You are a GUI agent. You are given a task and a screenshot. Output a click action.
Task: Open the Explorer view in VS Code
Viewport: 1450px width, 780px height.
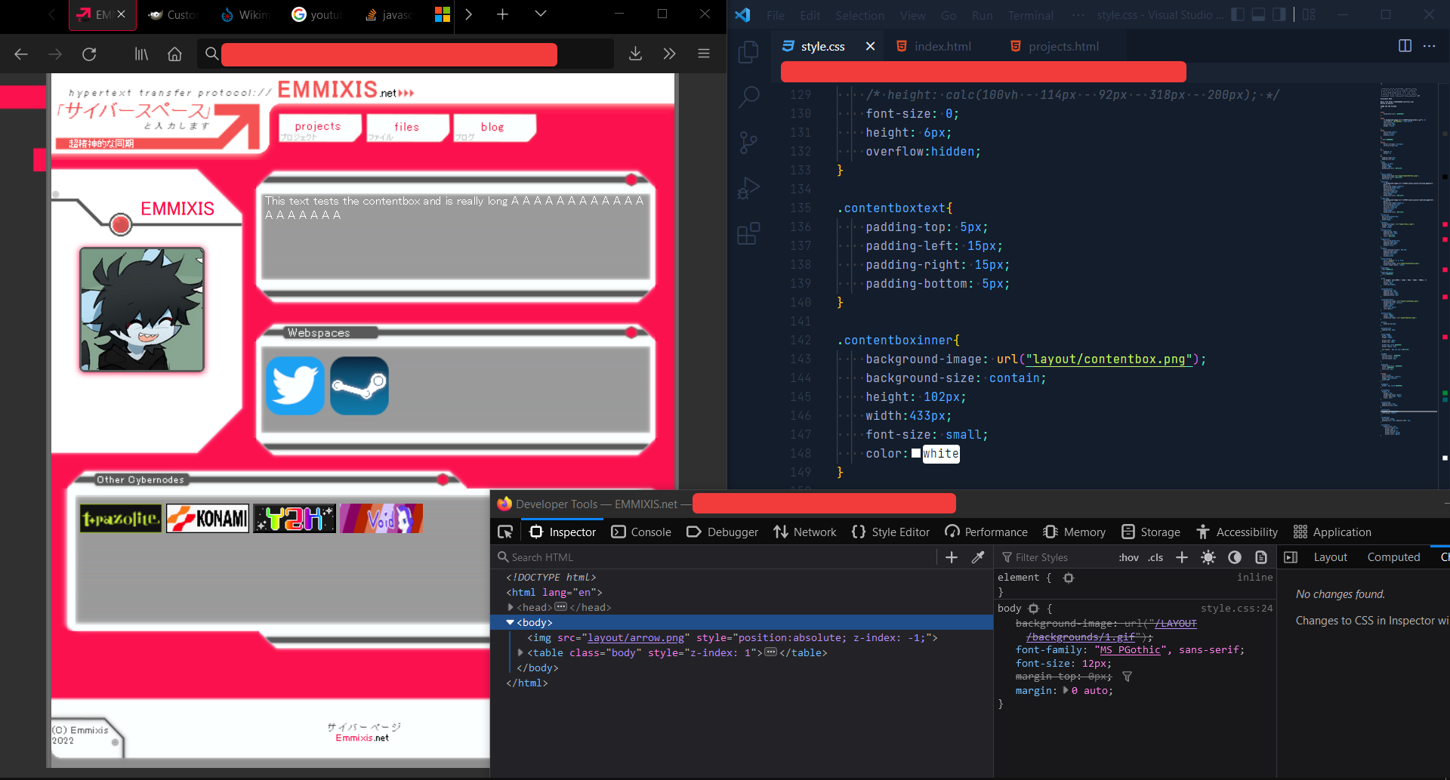[748, 52]
